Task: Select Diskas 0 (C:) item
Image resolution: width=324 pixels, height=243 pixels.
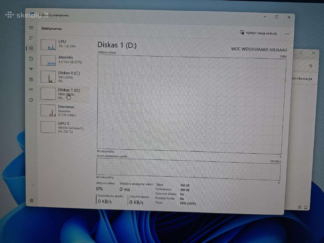Action: (64, 77)
